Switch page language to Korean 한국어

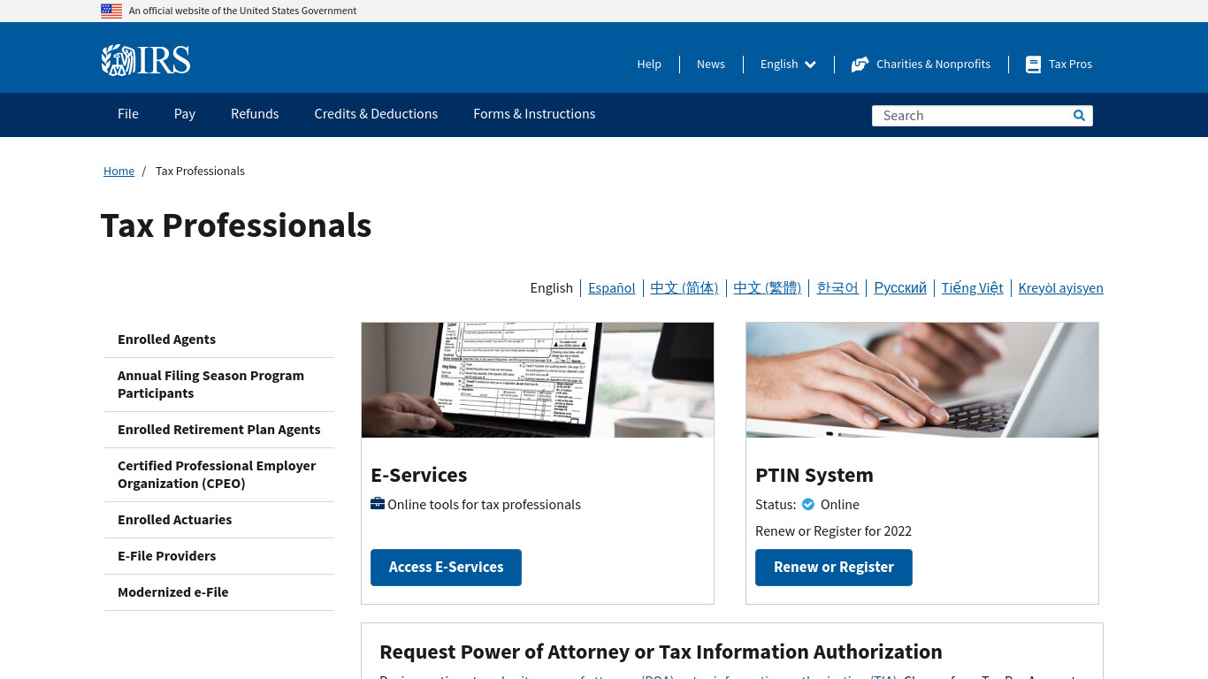tap(837, 288)
